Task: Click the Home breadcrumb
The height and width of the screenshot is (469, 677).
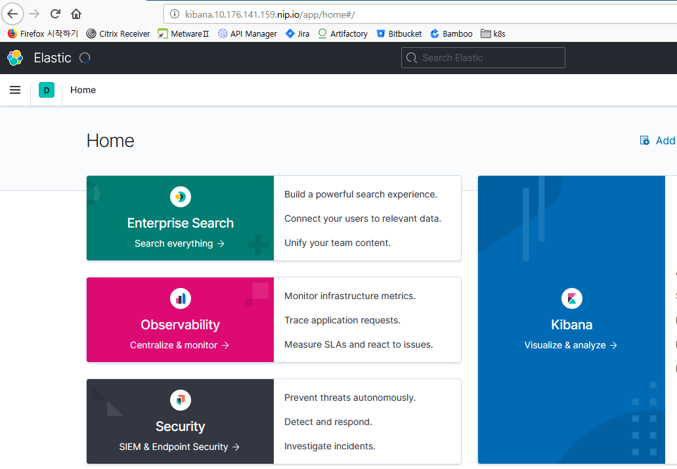Action: tap(83, 90)
